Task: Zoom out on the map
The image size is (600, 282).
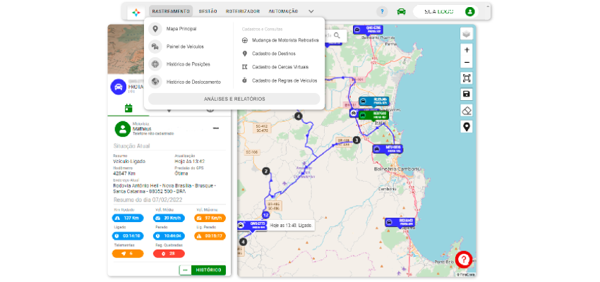Action: (x=466, y=63)
